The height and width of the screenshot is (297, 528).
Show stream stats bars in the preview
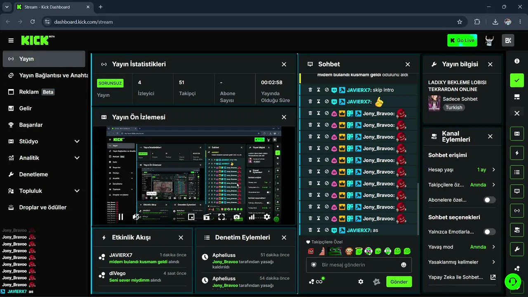coord(252,217)
